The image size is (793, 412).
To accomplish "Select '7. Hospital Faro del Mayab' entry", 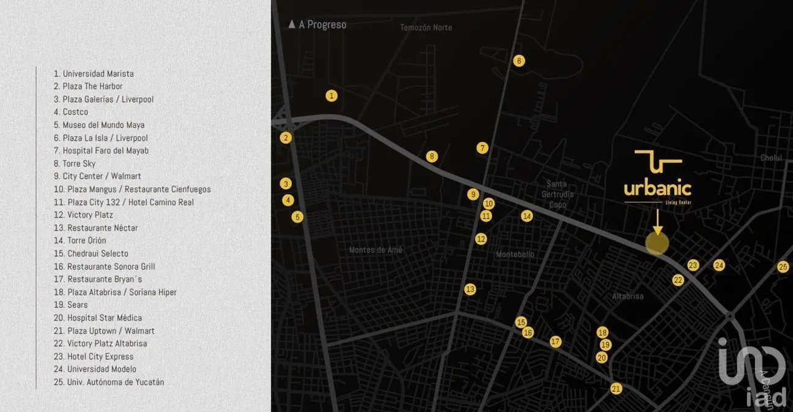I will pos(101,150).
